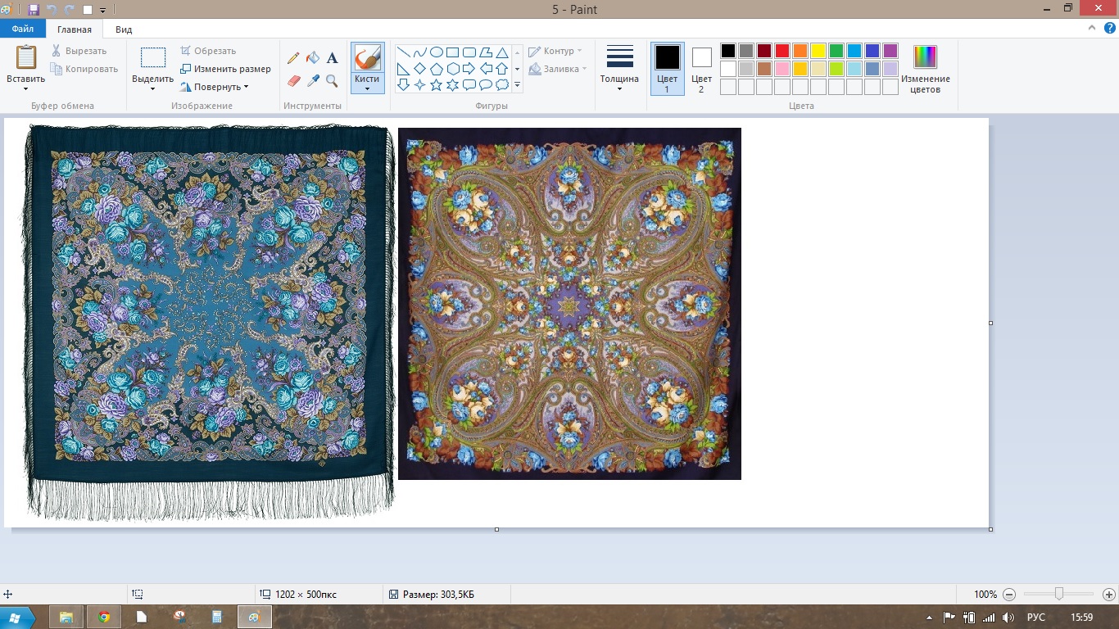Pick the Color picker eyedropper tool
The width and height of the screenshot is (1119, 629).
point(313,80)
